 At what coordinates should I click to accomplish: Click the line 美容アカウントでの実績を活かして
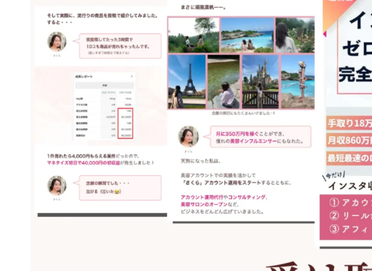coord(218,175)
